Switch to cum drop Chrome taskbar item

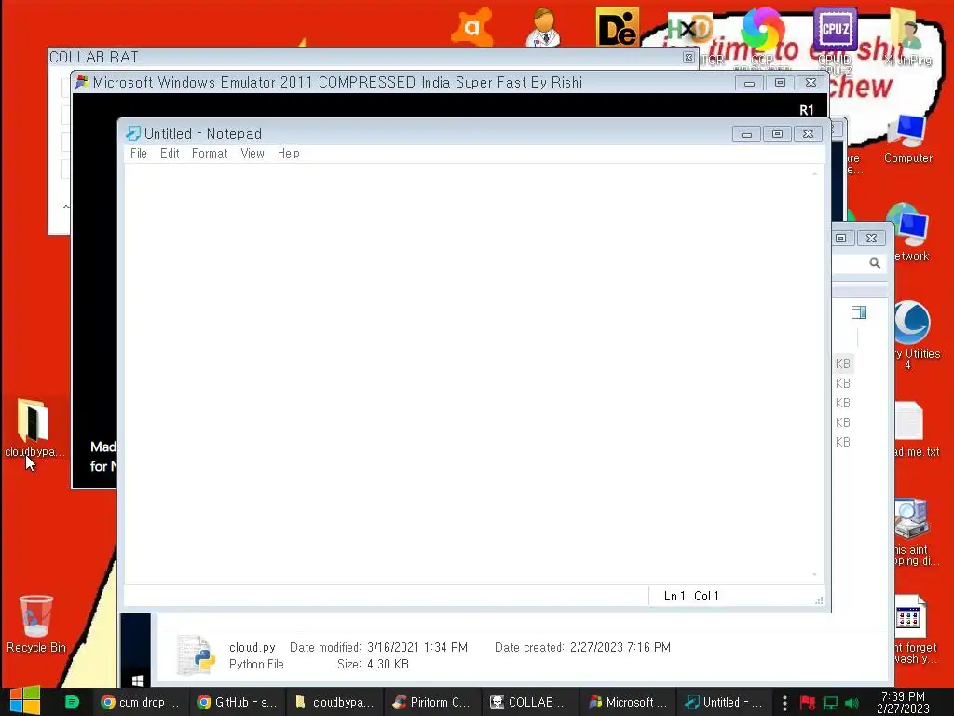(x=140, y=702)
